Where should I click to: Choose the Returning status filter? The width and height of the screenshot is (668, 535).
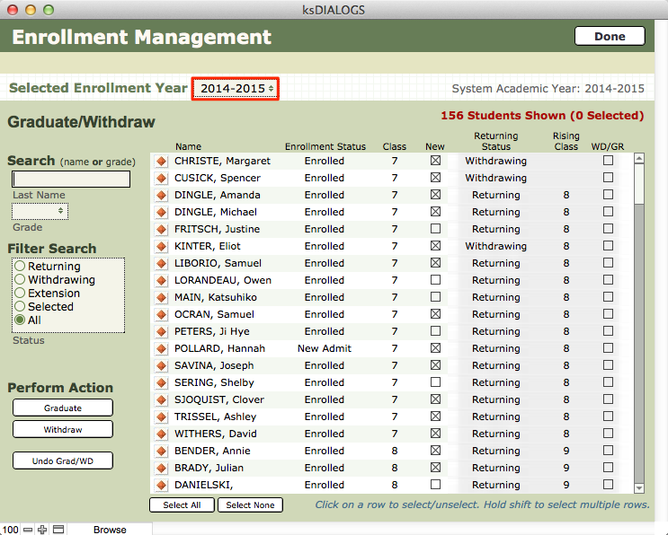tap(20, 267)
